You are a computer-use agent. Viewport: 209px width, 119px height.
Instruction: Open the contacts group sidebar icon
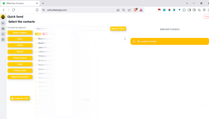(x=3, y=29)
